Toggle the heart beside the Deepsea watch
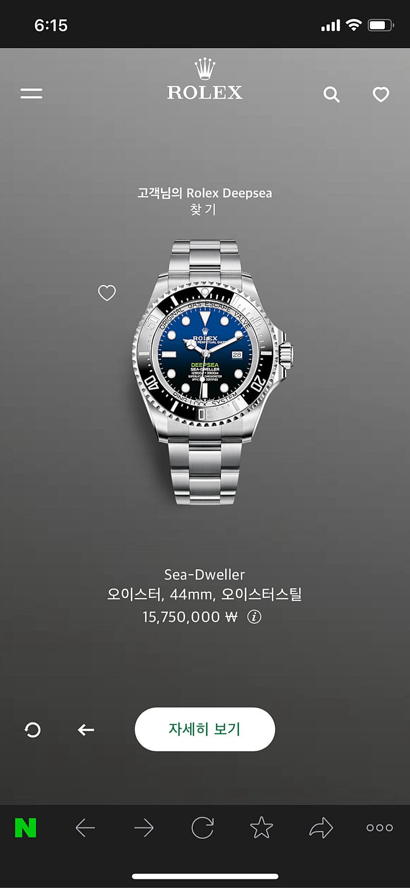This screenshot has height=888, width=410. pyautogui.click(x=107, y=293)
